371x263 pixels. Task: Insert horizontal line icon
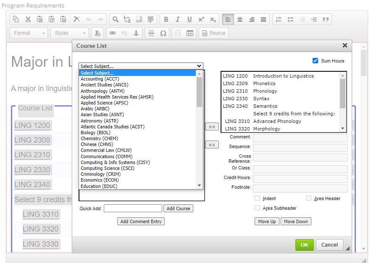[x=151, y=33]
